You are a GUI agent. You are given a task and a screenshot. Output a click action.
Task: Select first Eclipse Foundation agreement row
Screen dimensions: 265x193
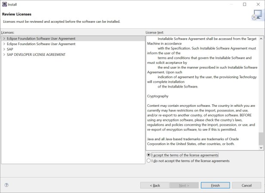click(x=41, y=39)
